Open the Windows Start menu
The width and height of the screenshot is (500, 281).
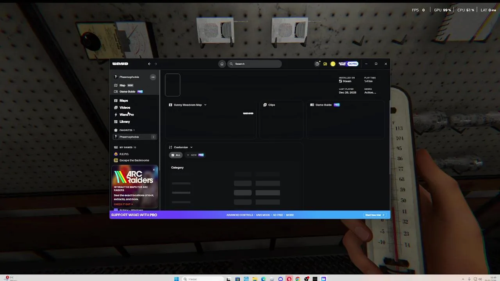176,279
